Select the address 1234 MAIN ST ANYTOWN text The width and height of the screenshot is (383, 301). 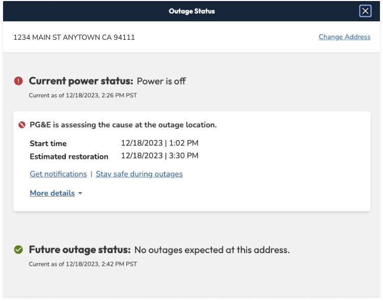point(74,37)
